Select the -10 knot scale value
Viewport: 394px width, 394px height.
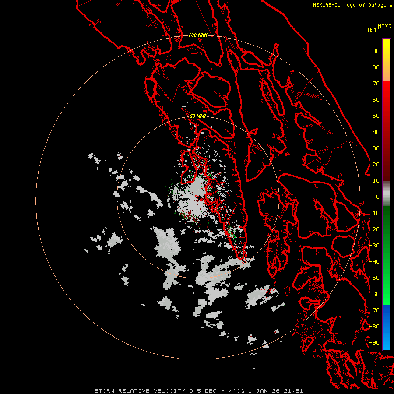point(375,213)
